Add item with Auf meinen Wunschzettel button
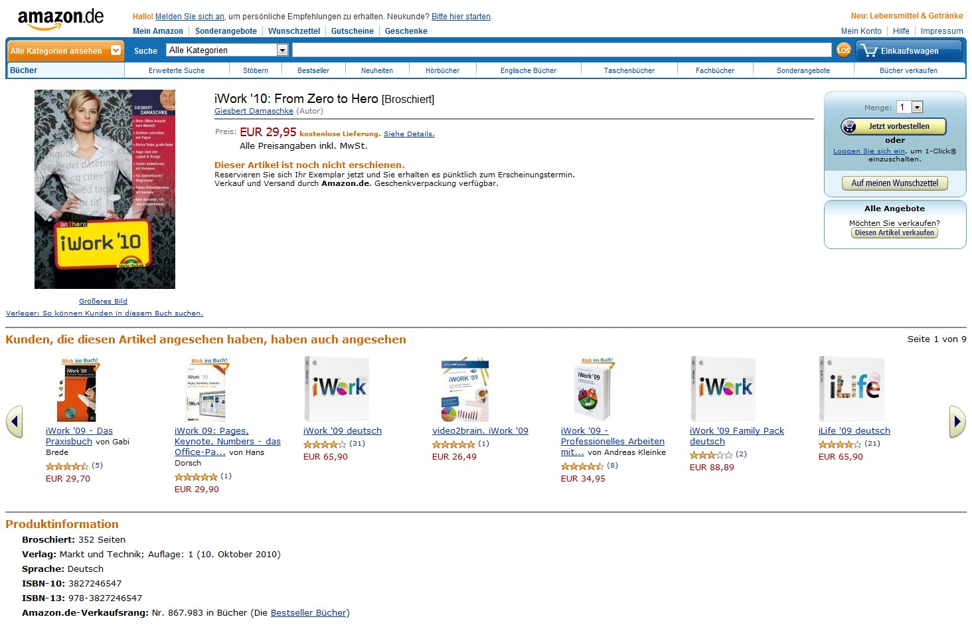This screenshot has height=627, width=972. click(894, 183)
